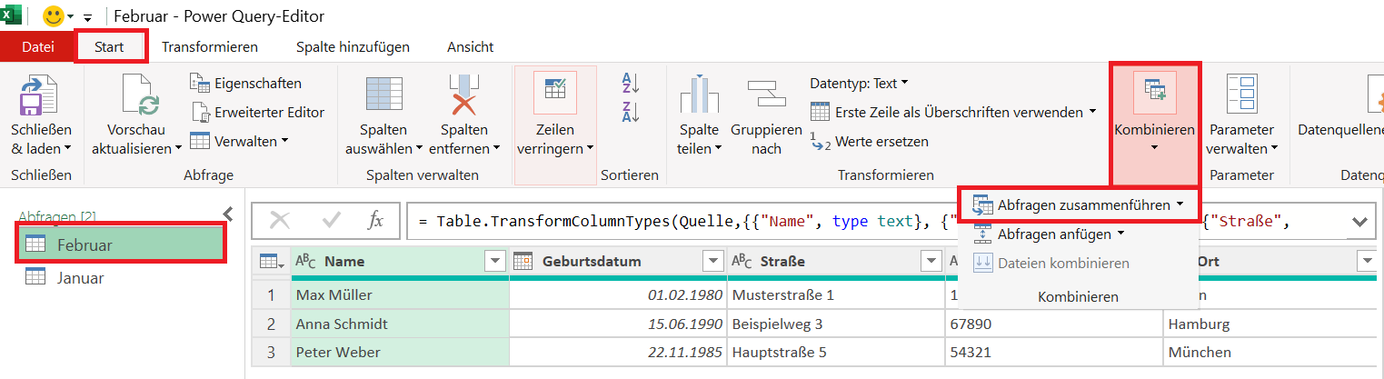The image size is (1384, 379).
Task: Sort ascending with the A-Z icon
Action: [x=631, y=84]
